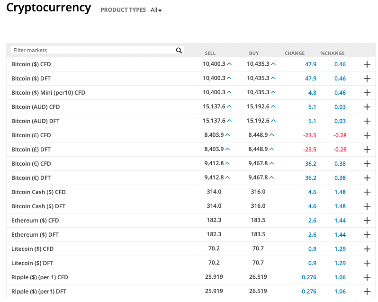Image resolution: width=378 pixels, height=302 pixels.
Task: Open the Product Types All dropdown
Action: coord(156,10)
